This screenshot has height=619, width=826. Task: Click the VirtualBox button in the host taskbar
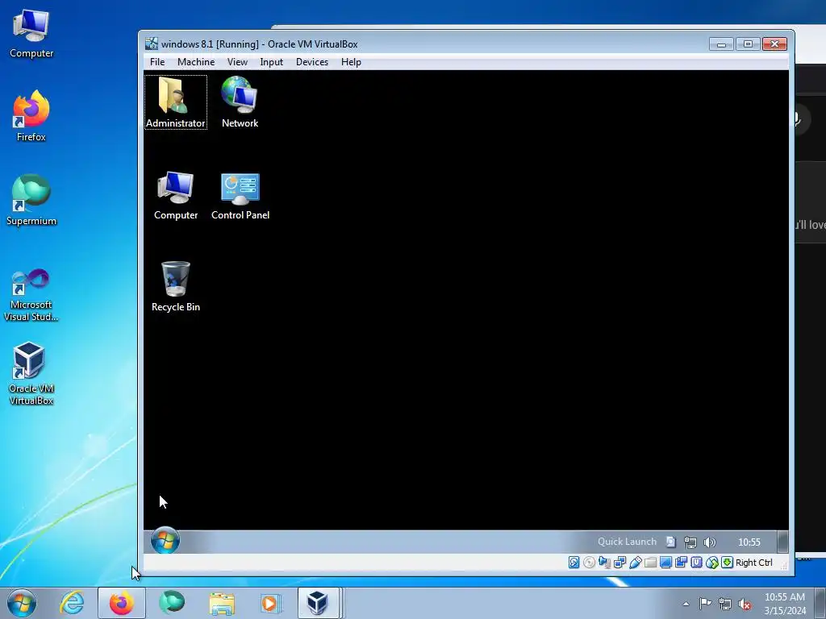(x=318, y=603)
